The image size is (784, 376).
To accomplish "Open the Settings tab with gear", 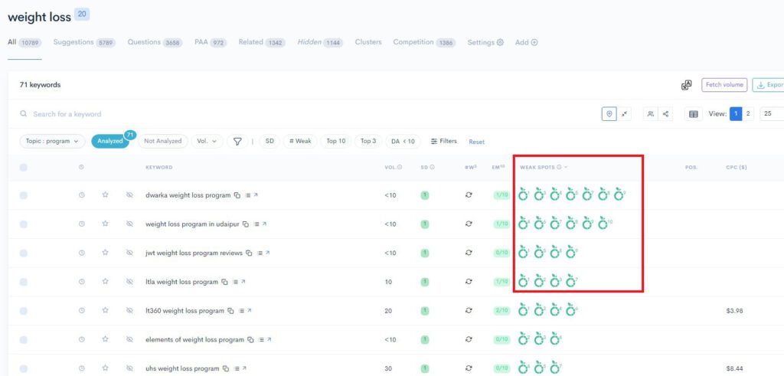I will coord(485,42).
